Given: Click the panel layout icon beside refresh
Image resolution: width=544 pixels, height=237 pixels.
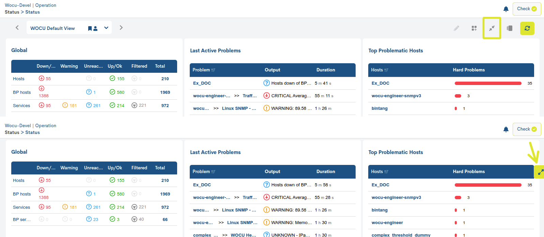Looking at the screenshot, I should [x=510, y=28].
